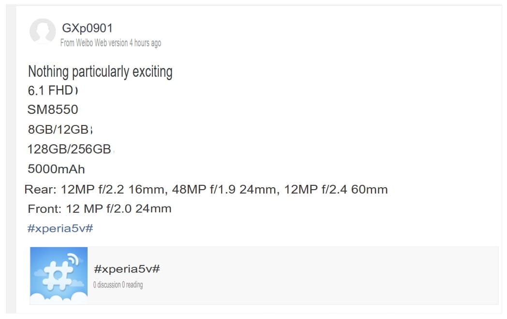Click the "0 reading" count on topic card
The width and height of the screenshot is (507, 319).
[133, 285]
